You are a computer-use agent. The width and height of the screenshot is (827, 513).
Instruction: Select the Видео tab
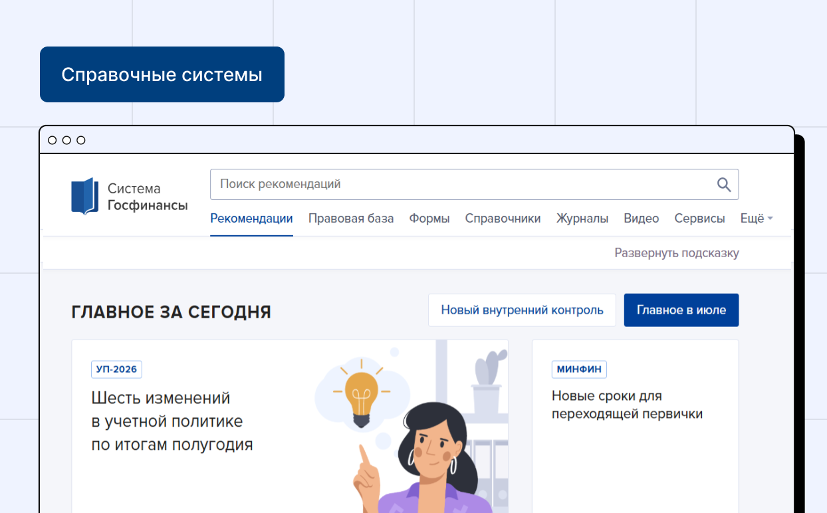pyautogui.click(x=642, y=219)
